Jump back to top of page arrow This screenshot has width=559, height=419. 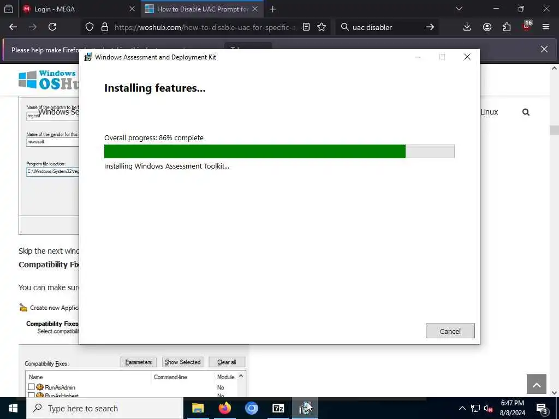coord(537,384)
